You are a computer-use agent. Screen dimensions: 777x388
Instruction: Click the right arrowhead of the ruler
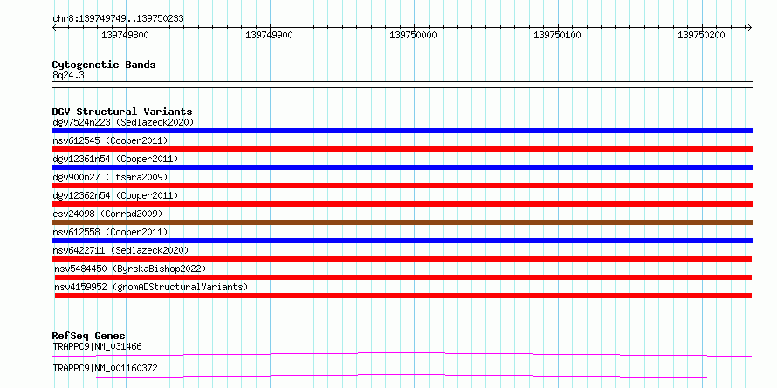click(x=750, y=27)
